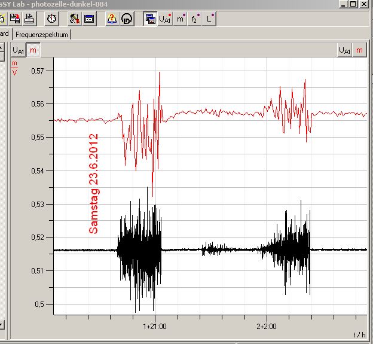373x344 pixels.
Task: Click the left panel scroll-up arrow
Action: [1, 47]
